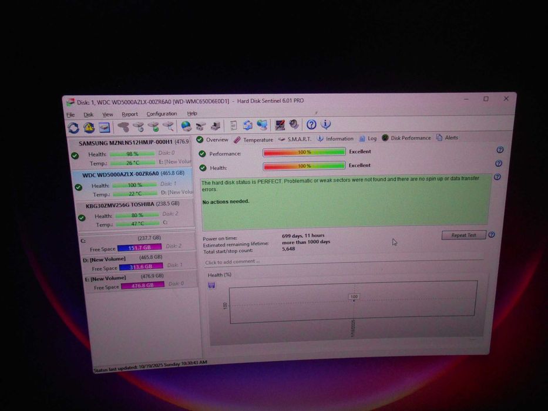Click the disk with magnifier surface test icon
The height and width of the screenshot is (411, 548).
[x=169, y=126]
